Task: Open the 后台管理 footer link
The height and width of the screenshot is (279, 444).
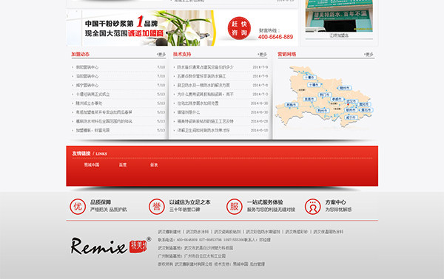Action: 257,264
